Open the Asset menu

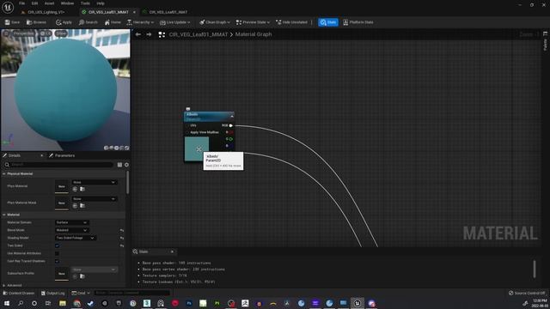(49, 3)
